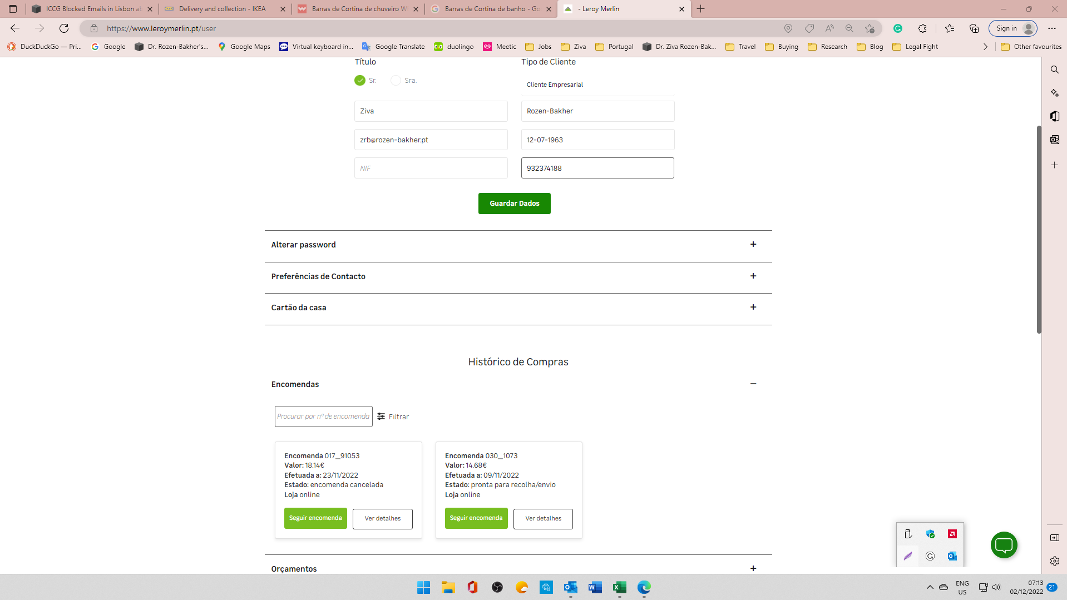
Task: Track order 017__91053 with Seguir encomenda
Action: pos(315,518)
